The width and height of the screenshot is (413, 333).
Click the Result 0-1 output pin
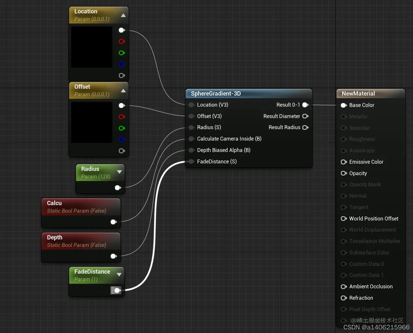(305, 105)
